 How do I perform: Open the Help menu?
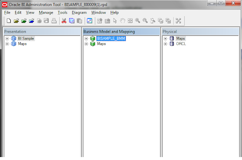pyautogui.click(x=115, y=12)
